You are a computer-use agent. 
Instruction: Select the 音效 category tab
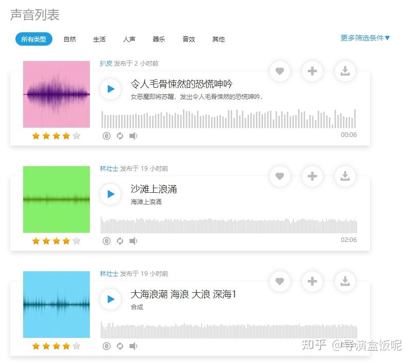(189, 38)
